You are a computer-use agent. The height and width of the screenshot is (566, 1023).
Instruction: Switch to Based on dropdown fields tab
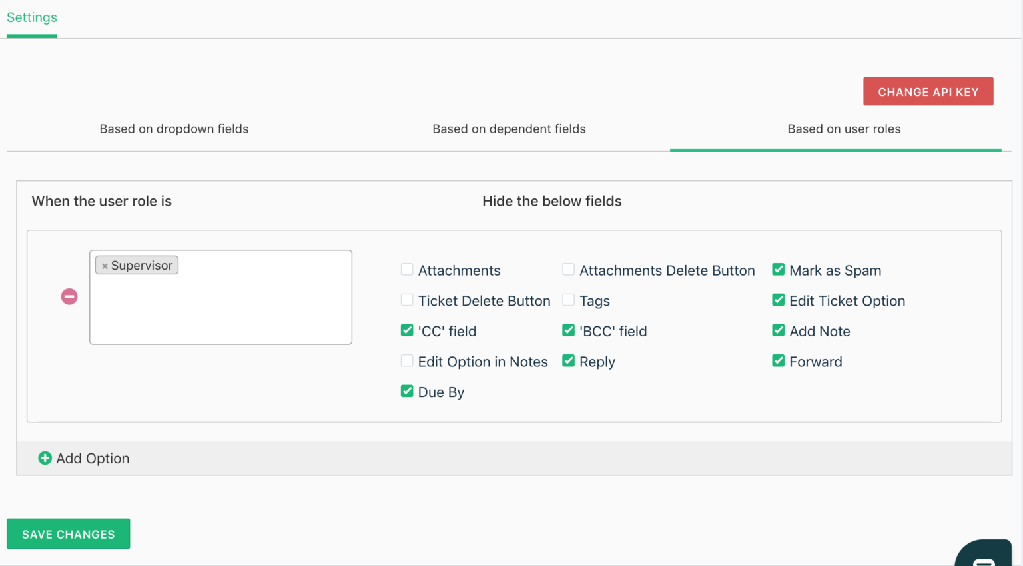(x=174, y=129)
